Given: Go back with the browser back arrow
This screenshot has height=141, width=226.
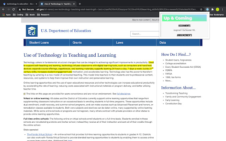Looking at the screenshot, I should click(4, 10).
